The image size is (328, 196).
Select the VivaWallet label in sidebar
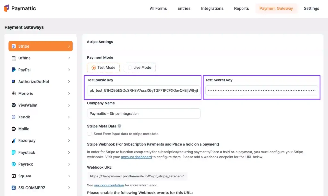pos(28,105)
